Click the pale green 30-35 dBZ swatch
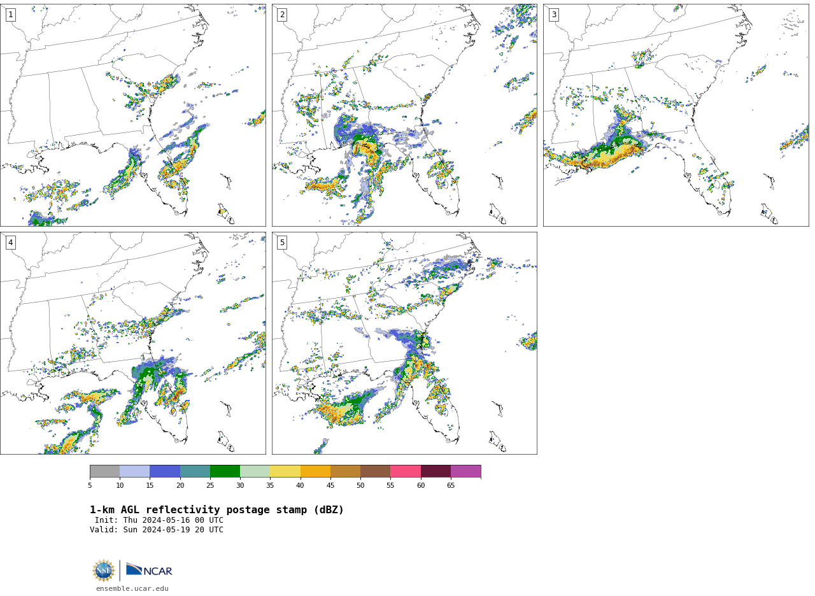Image resolution: width=815 pixels, height=596 pixels. click(x=255, y=471)
